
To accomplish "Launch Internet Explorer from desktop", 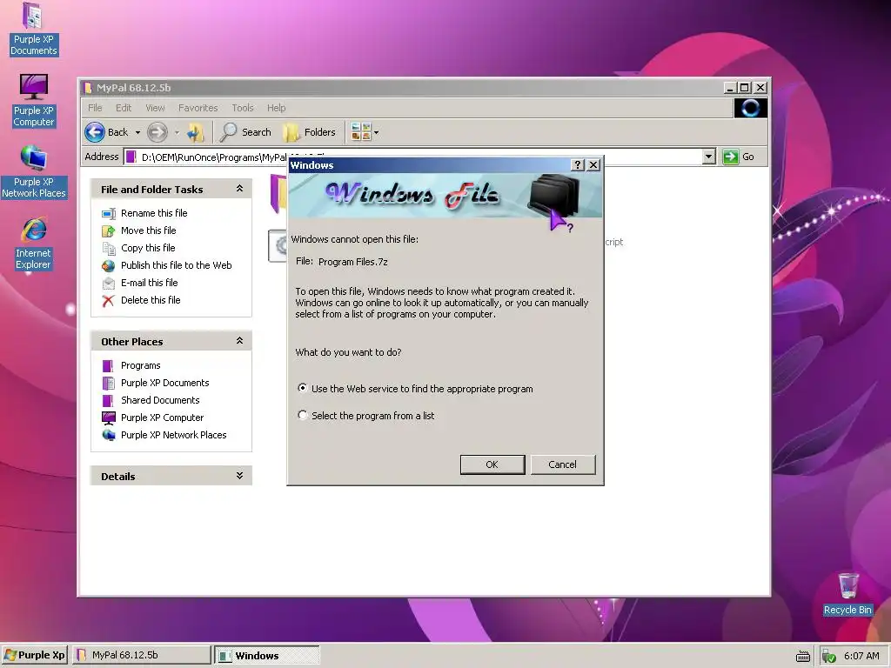I will (x=34, y=244).
